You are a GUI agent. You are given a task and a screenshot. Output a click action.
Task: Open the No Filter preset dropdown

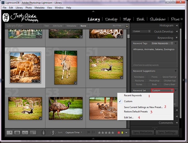(x=118, y=26)
